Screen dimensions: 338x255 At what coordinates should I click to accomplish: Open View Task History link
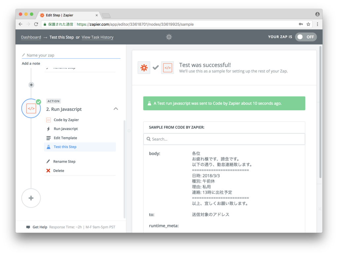[x=97, y=37]
